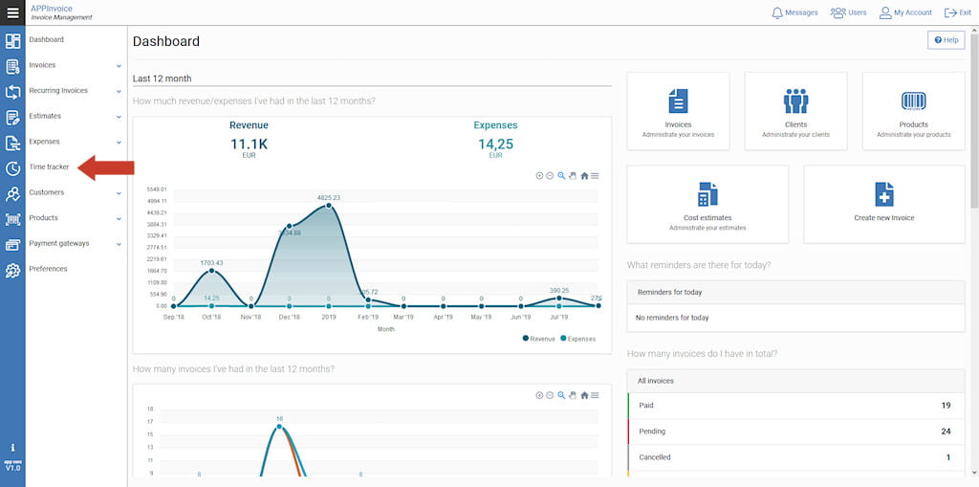Screen dimensions: 979x487
Task: Open revenue chart download menu icon
Action: click(595, 176)
